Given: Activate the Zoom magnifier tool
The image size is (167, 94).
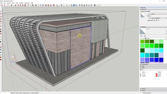Looking at the screenshot, I should [41, 5].
